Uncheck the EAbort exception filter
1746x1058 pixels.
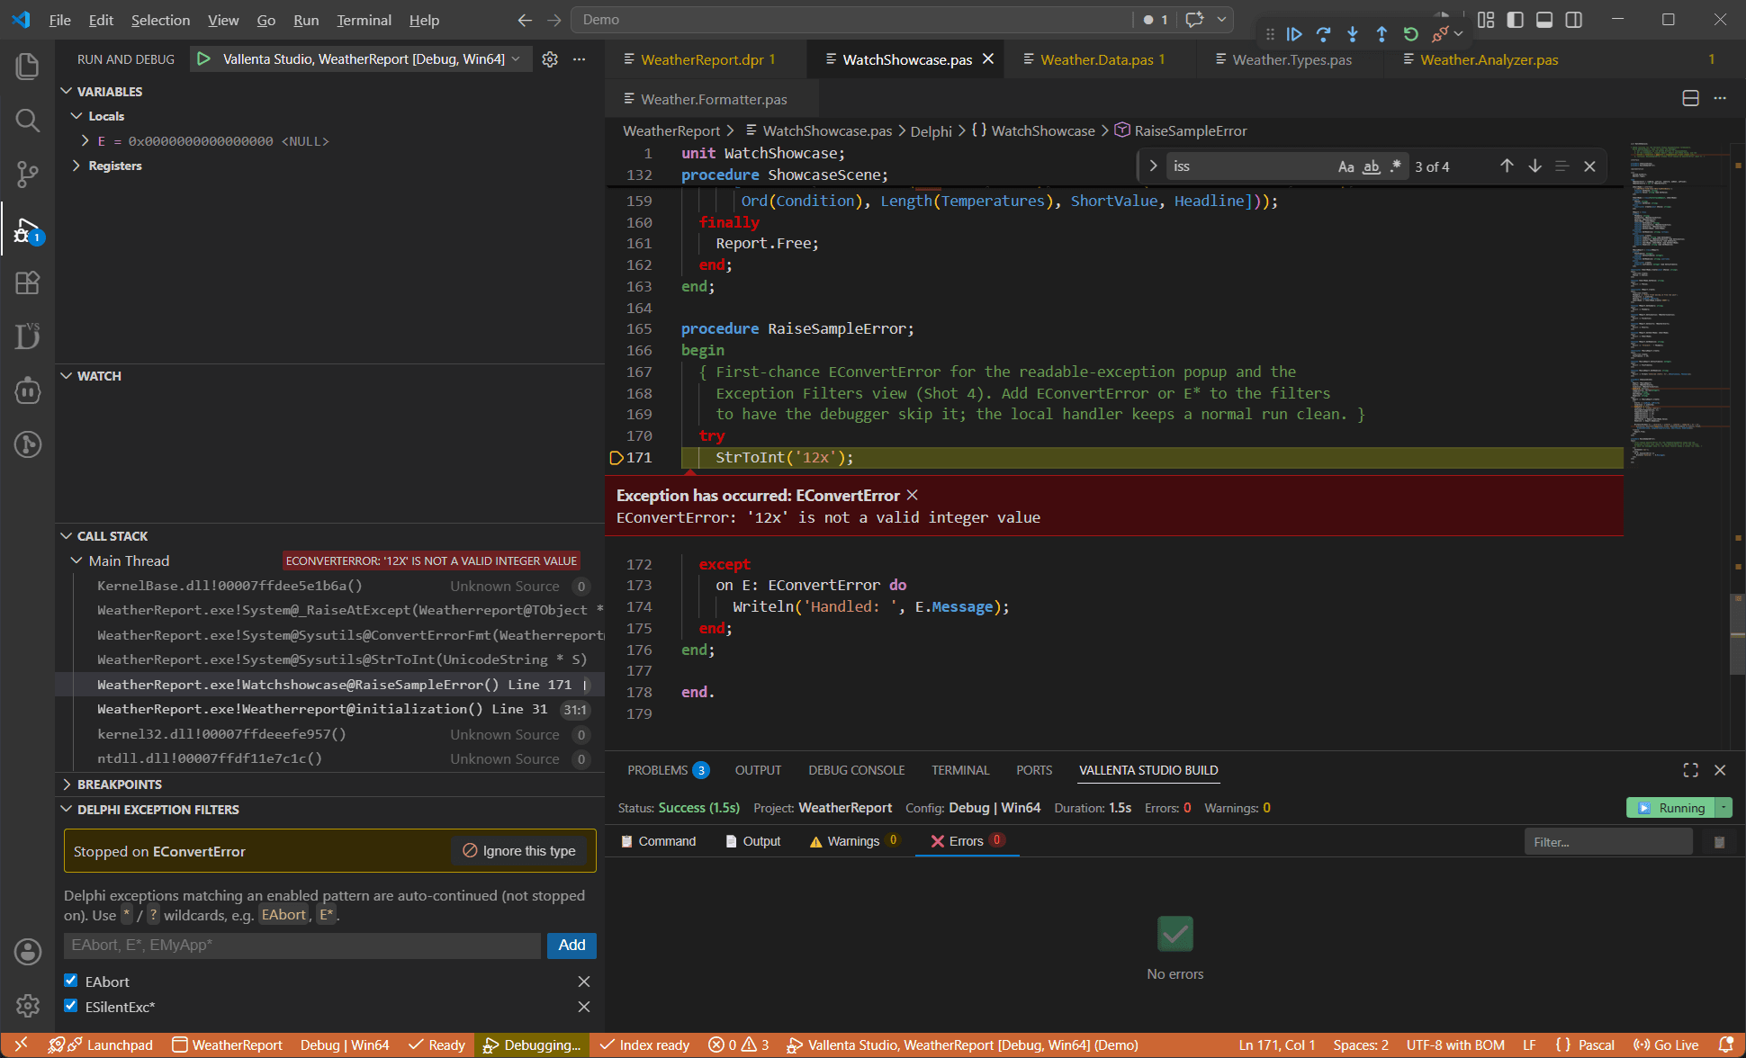click(71, 981)
